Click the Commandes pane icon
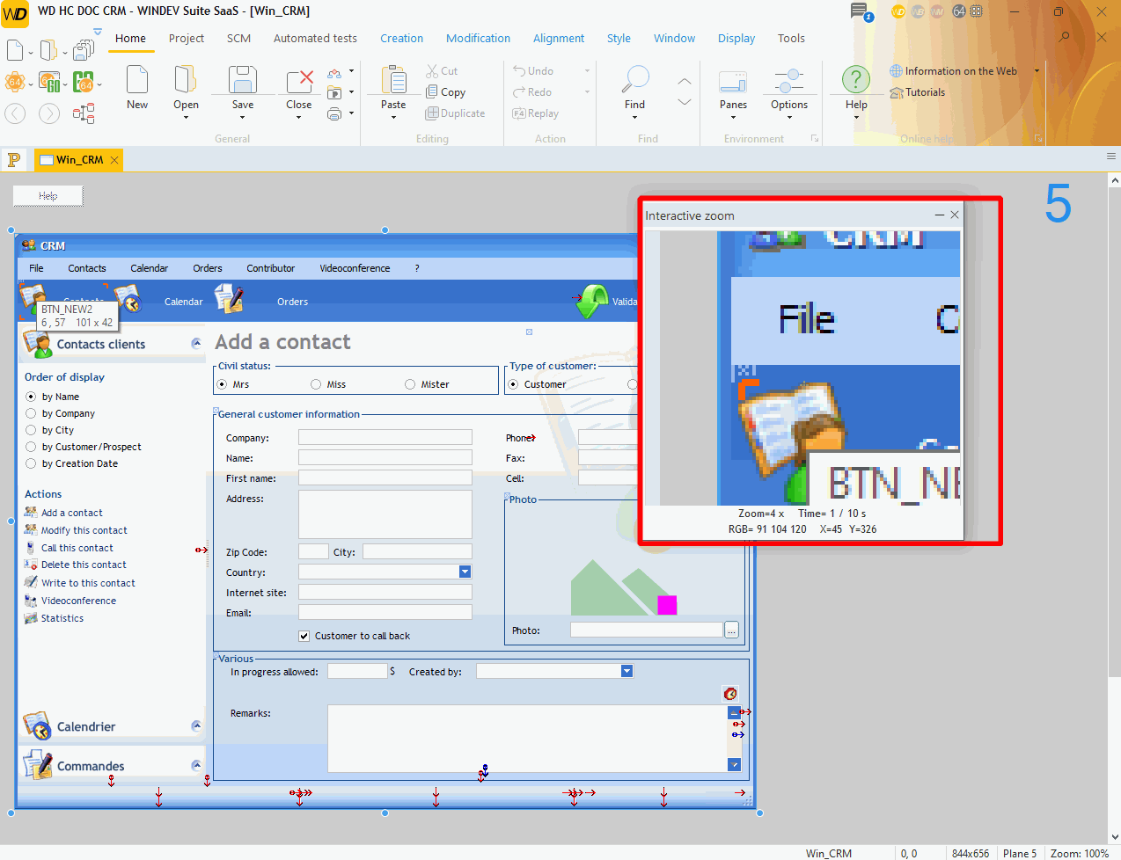This screenshot has width=1121, height=860. [x=37, y=764]
